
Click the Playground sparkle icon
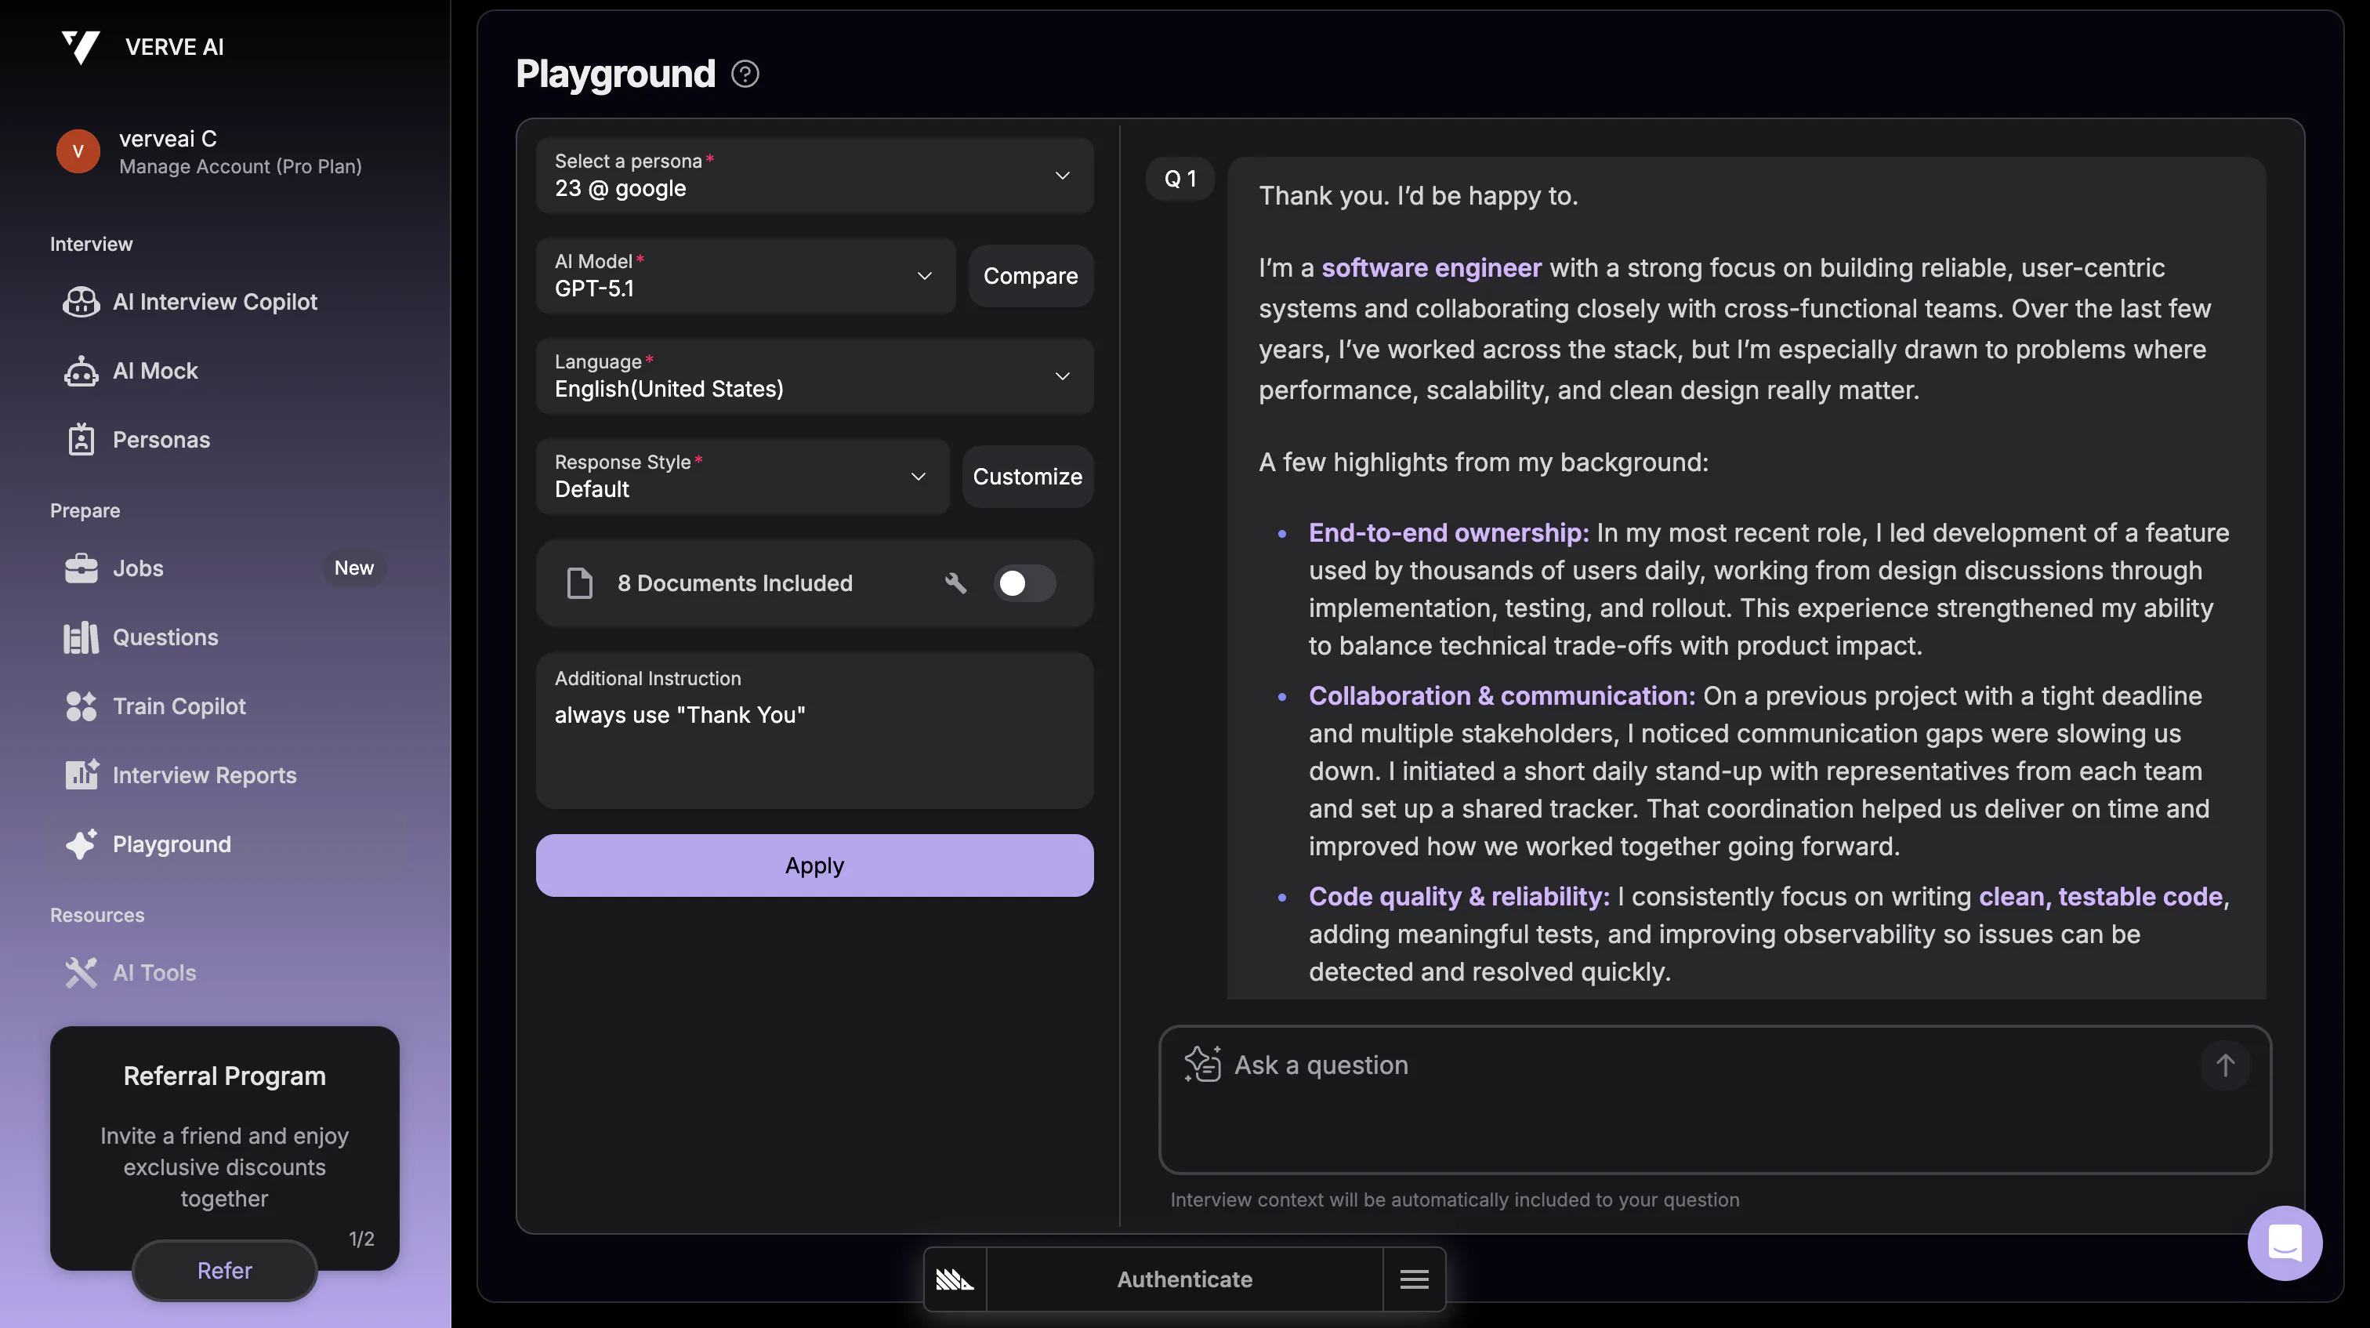point(81,844)
